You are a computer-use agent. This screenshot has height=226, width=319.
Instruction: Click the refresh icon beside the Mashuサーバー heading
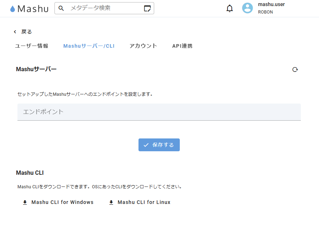(295, 70)
